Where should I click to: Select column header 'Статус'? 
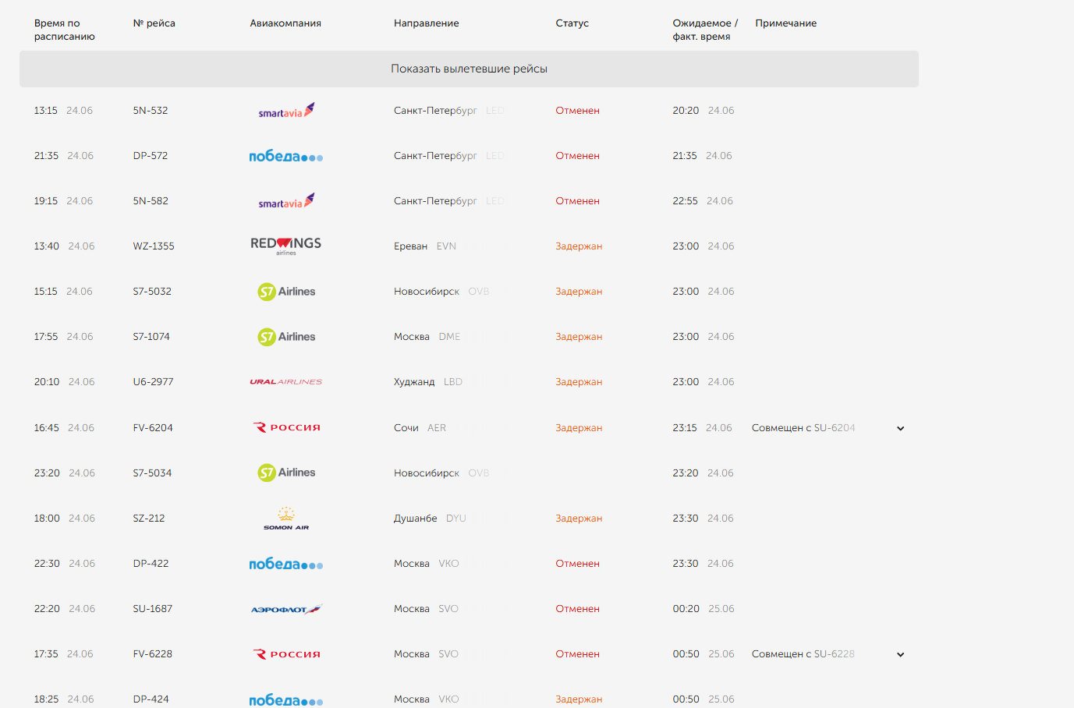coord(572,23)
